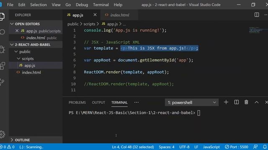Split the editor to the right
The width and height of the screenshot is (268, 150).
coord(257,15)
